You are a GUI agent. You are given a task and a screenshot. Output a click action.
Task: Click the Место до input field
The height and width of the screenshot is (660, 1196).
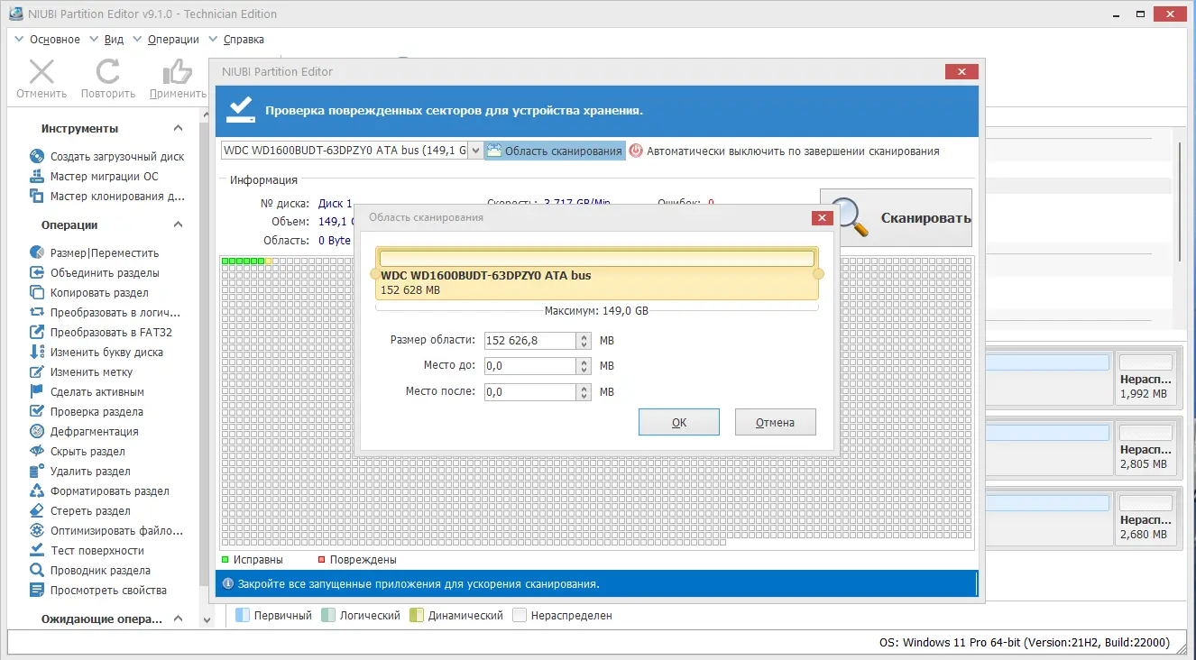(x=530, y=366)
